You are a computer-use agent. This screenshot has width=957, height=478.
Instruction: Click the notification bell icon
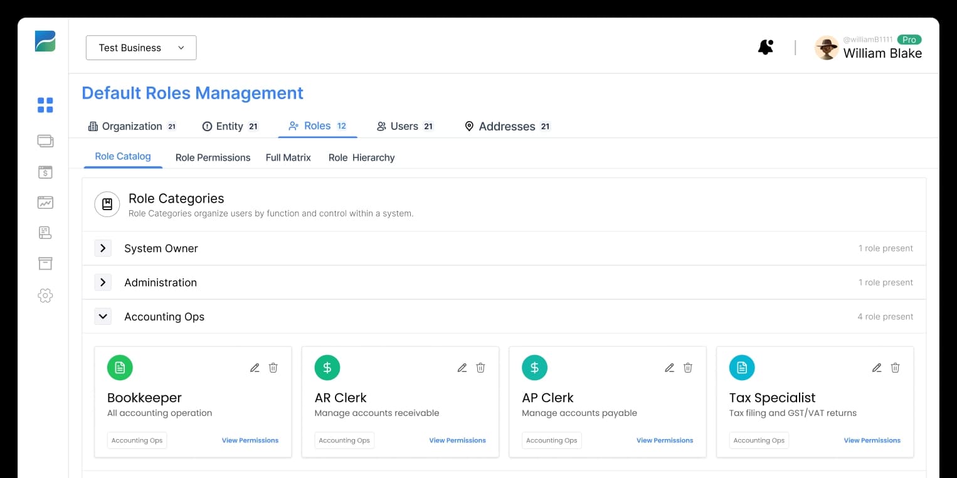point(765,47)
